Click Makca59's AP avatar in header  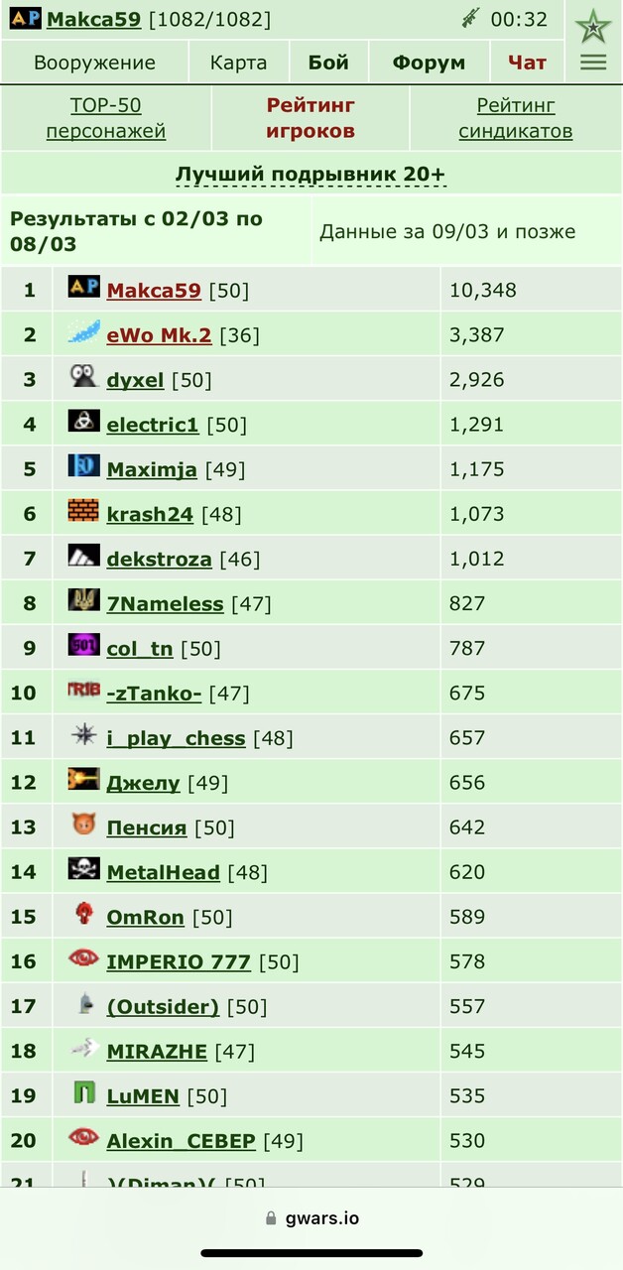coord(26,18)
